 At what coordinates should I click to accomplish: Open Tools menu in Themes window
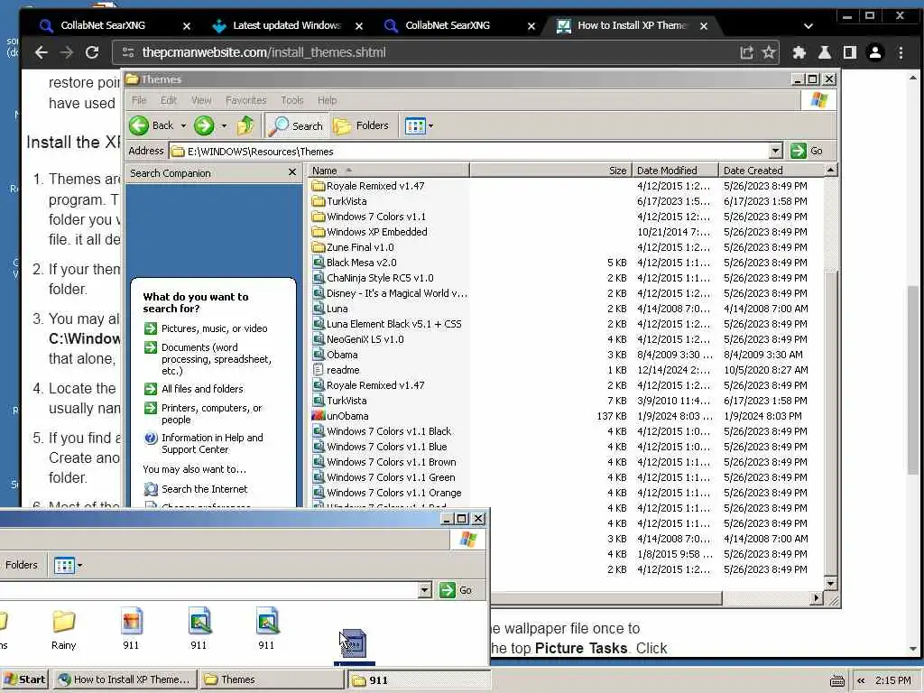pyautogui.click(x=291, y=100)
